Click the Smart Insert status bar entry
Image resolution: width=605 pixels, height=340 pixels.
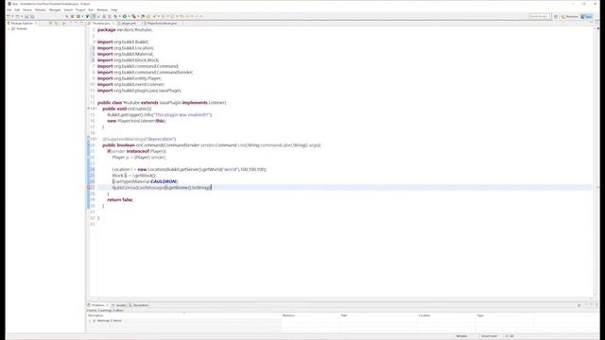pos(490,336)
